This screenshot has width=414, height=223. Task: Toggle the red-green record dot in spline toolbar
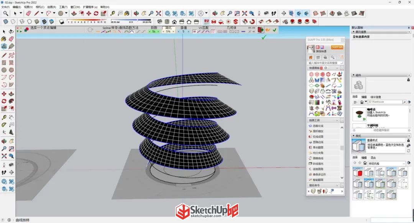pos(26,30)
